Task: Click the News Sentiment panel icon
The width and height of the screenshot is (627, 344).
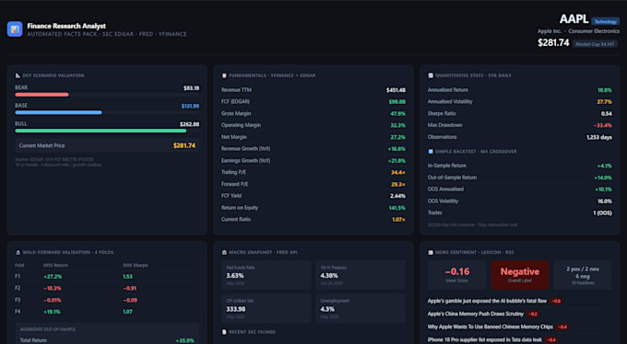Action: [x=431, y=252]
